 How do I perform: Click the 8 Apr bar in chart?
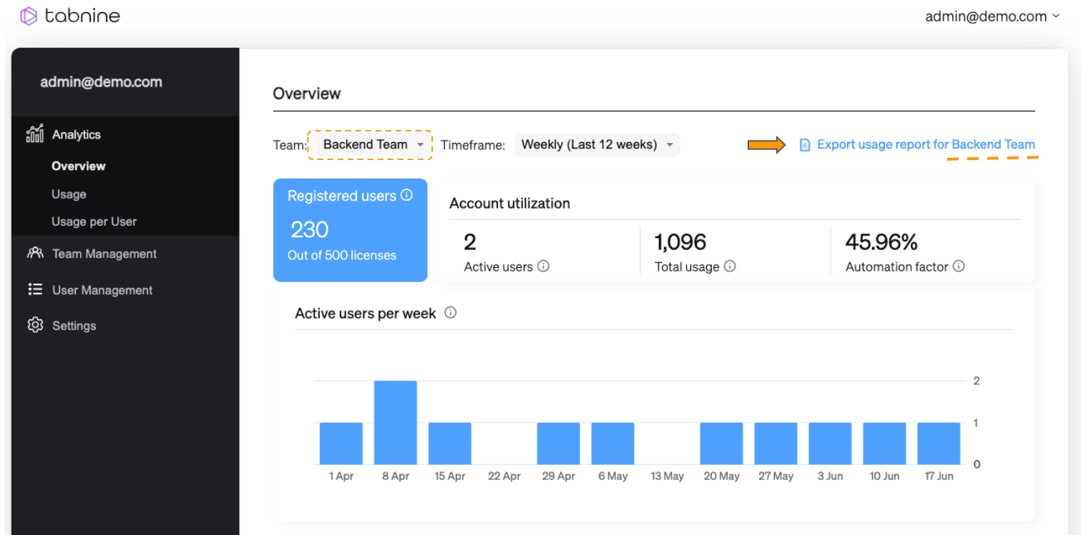(x=395, y=422)
